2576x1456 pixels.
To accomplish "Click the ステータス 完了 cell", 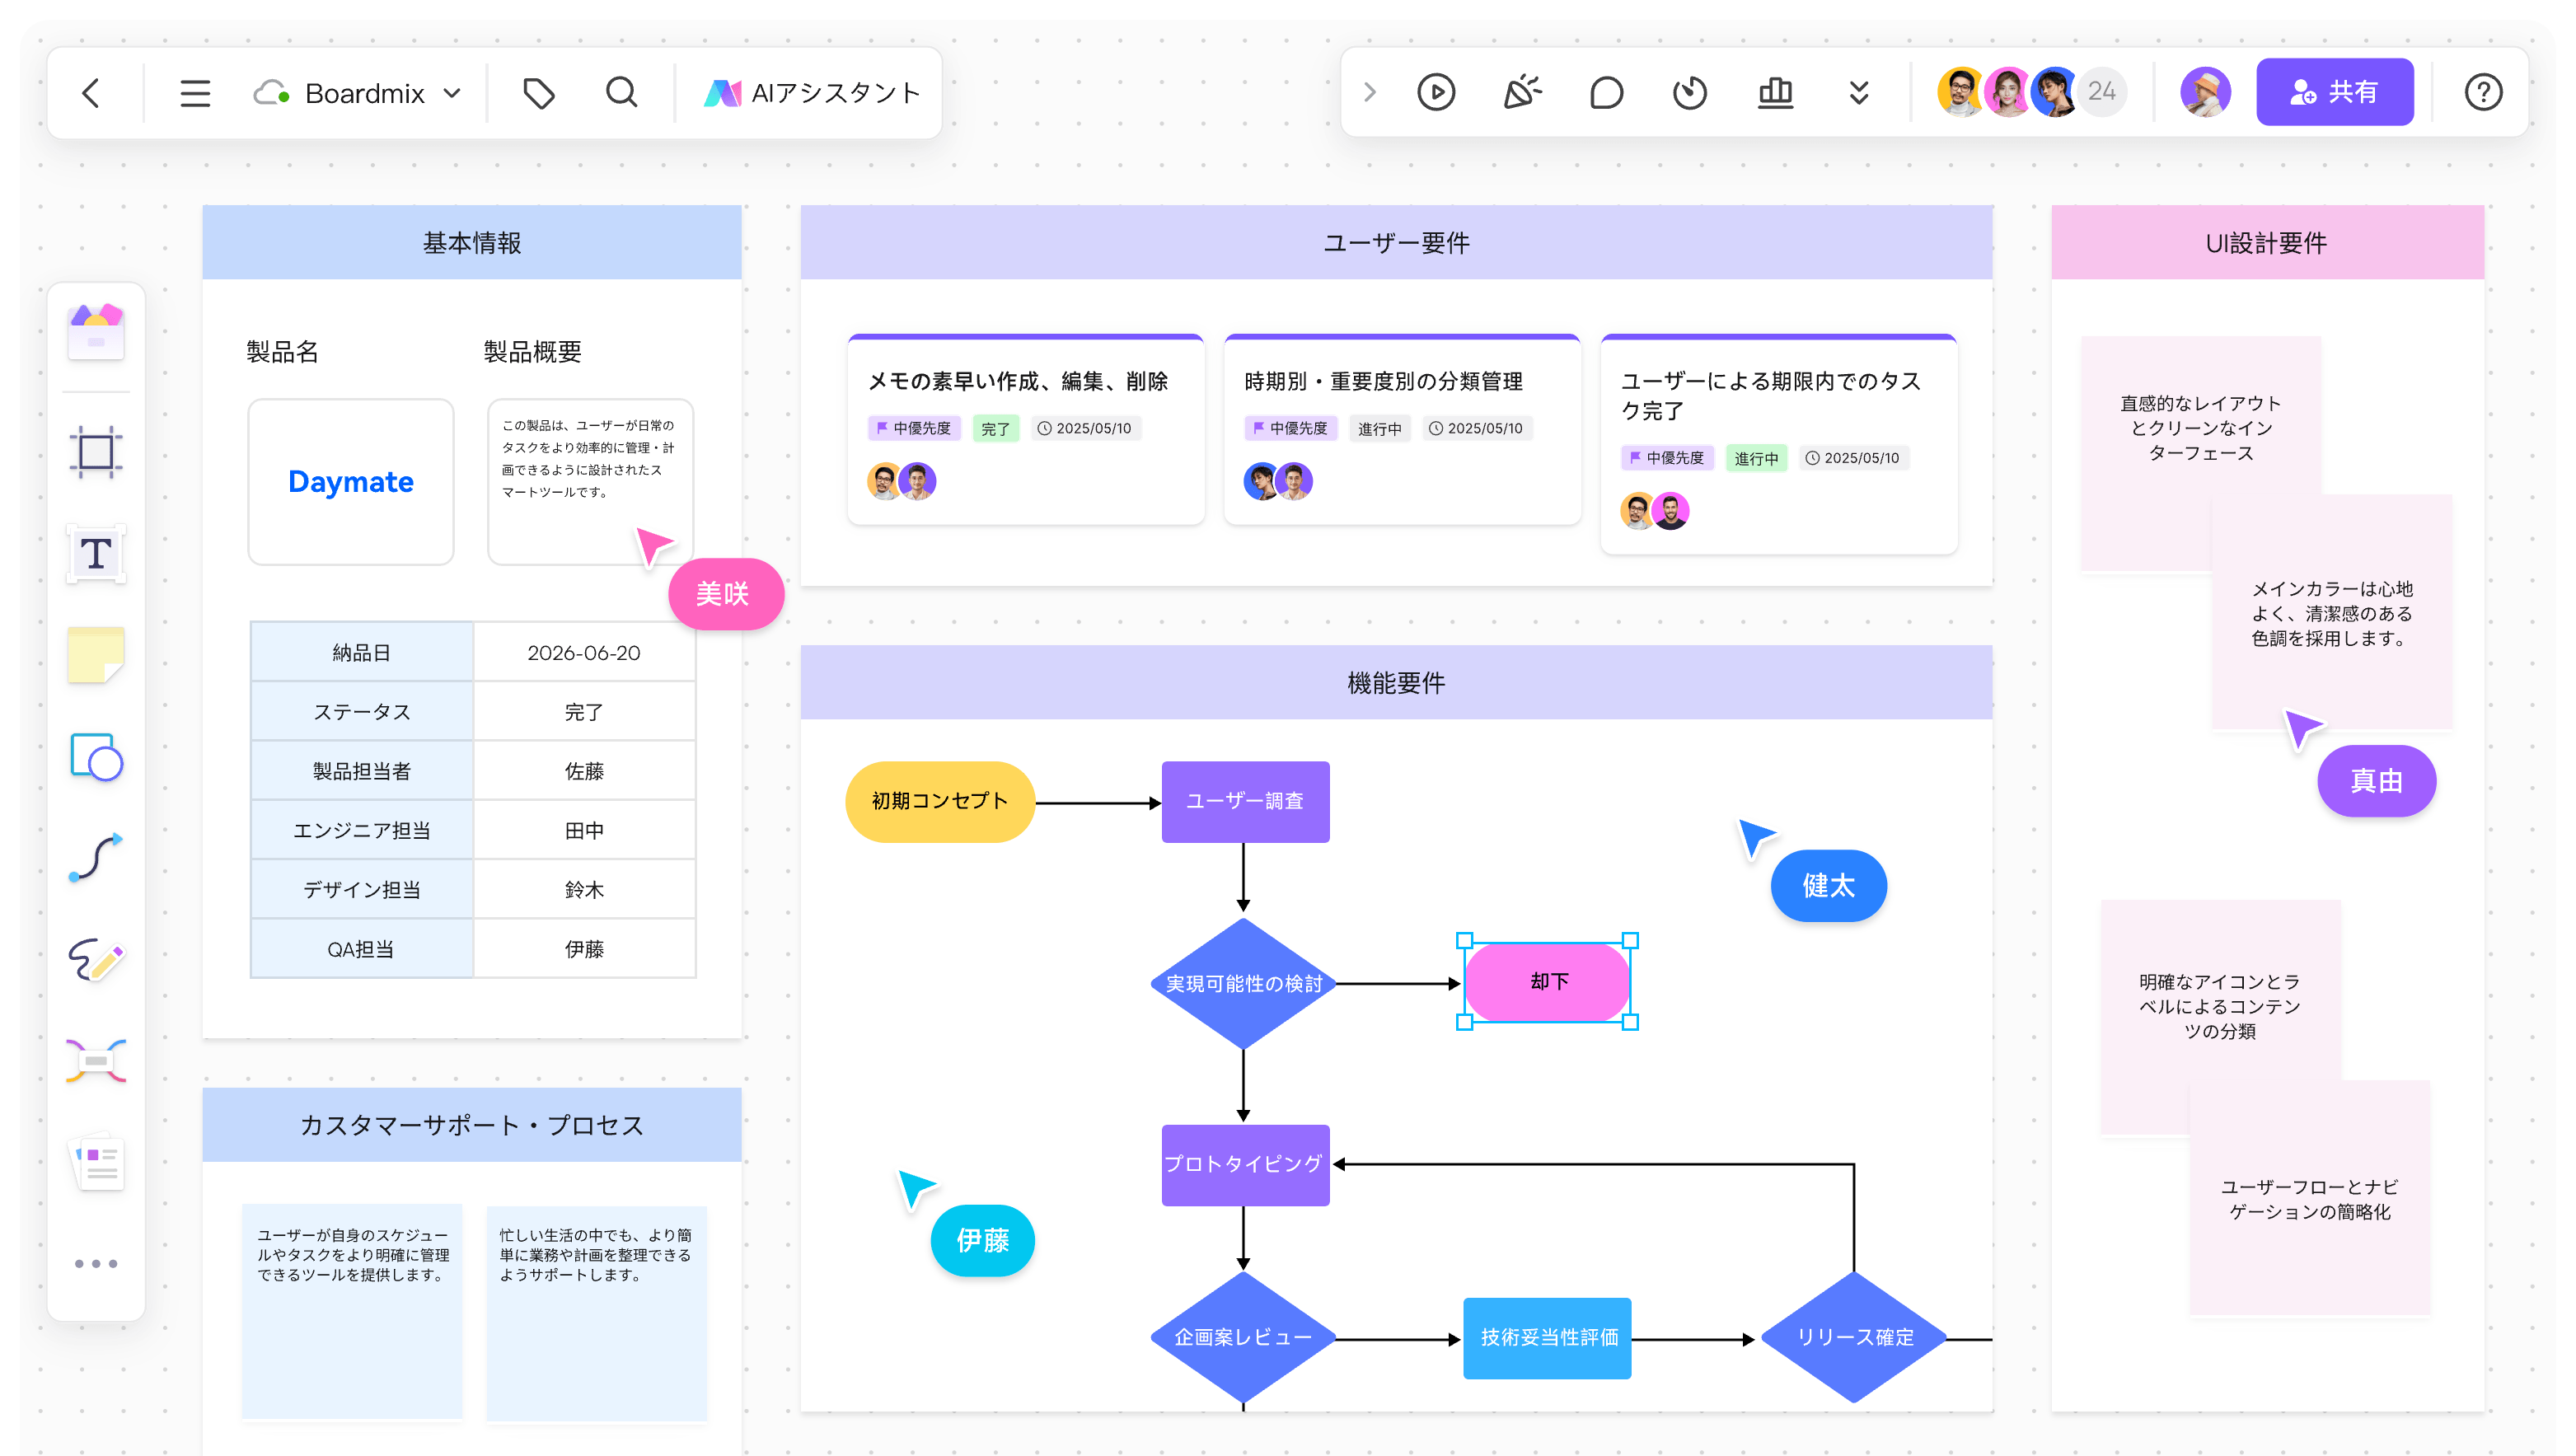I will [584, 712].
